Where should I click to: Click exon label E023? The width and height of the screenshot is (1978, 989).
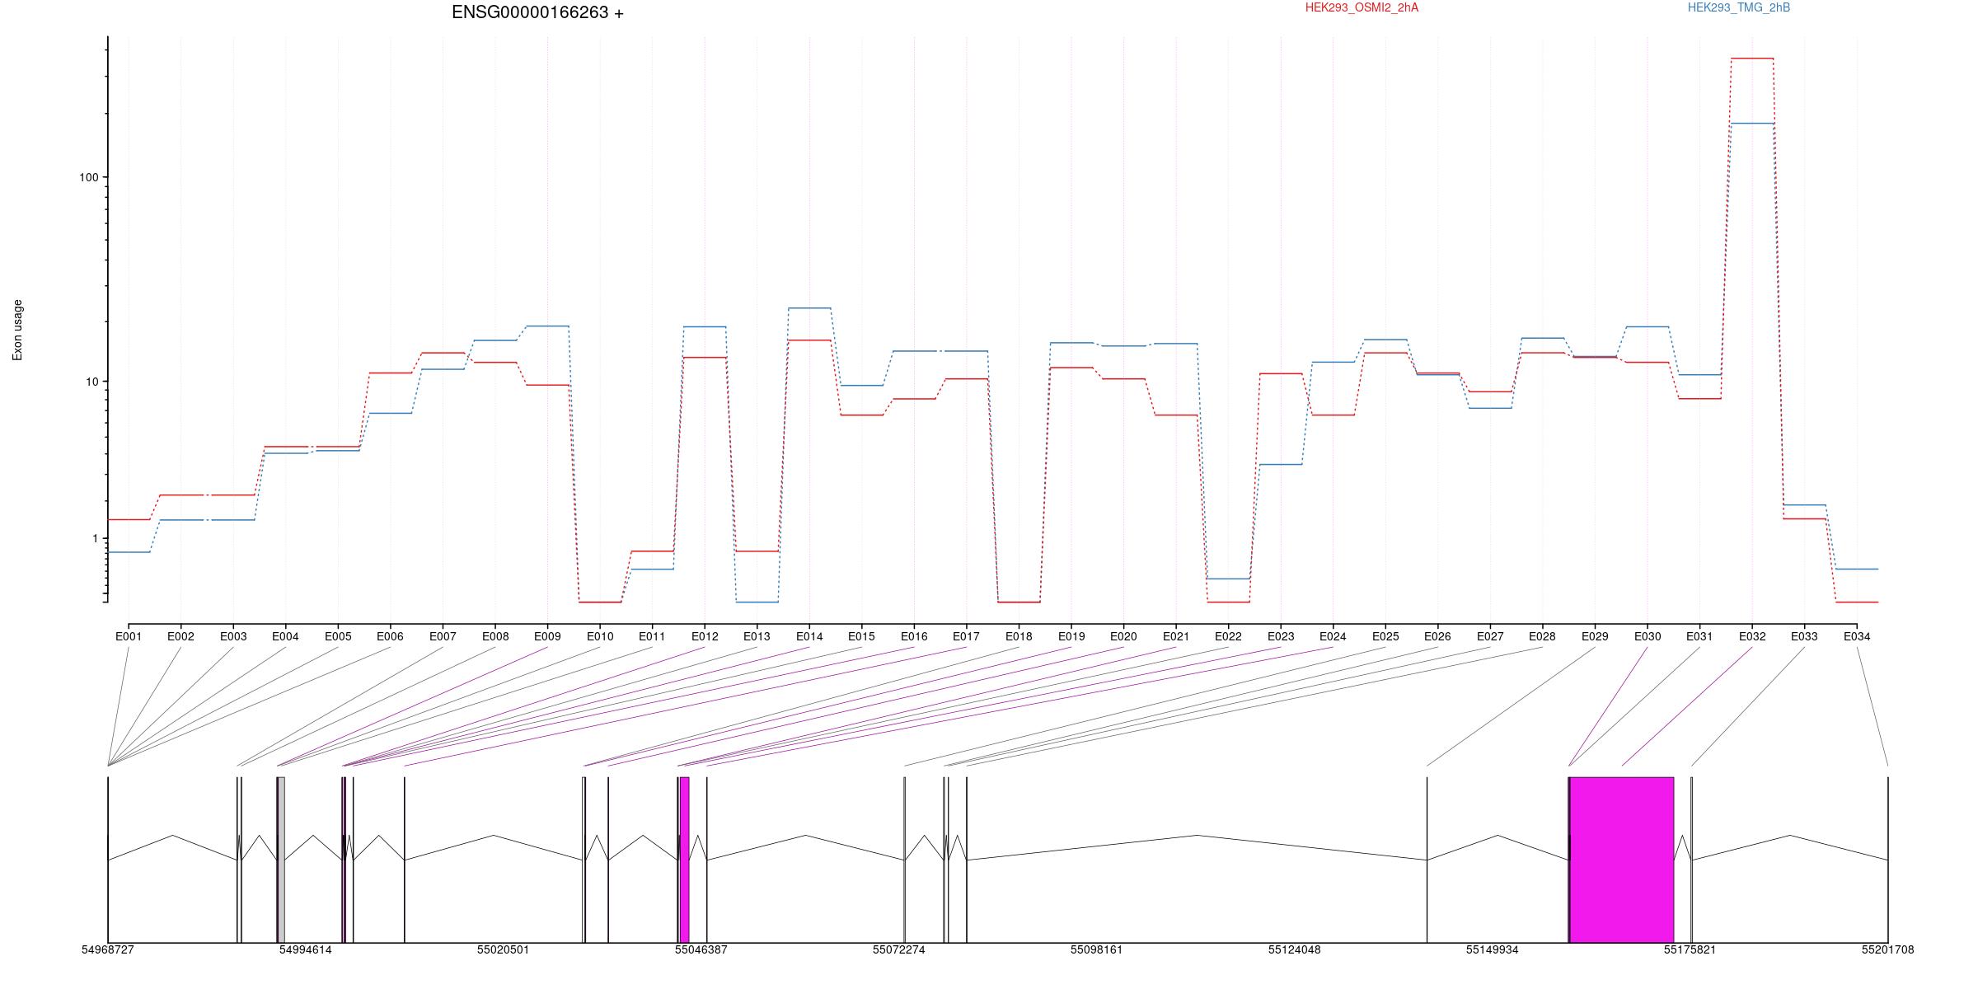(1281, 636)
